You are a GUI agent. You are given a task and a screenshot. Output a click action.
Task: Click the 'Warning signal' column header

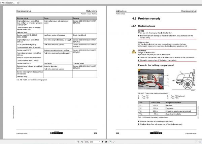(x=30, y=18)
